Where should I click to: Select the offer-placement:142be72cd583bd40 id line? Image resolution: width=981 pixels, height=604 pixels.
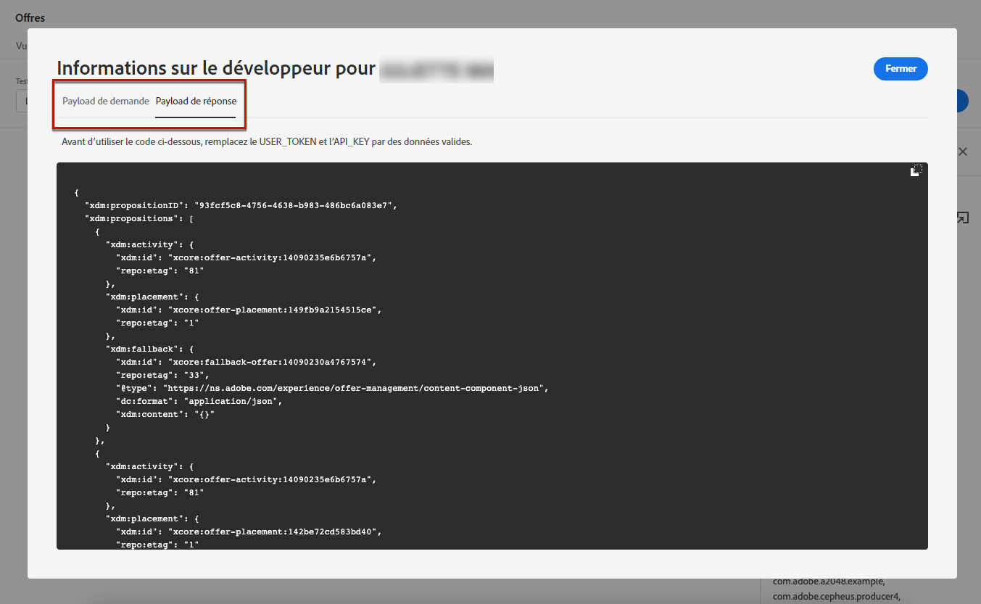249,531
